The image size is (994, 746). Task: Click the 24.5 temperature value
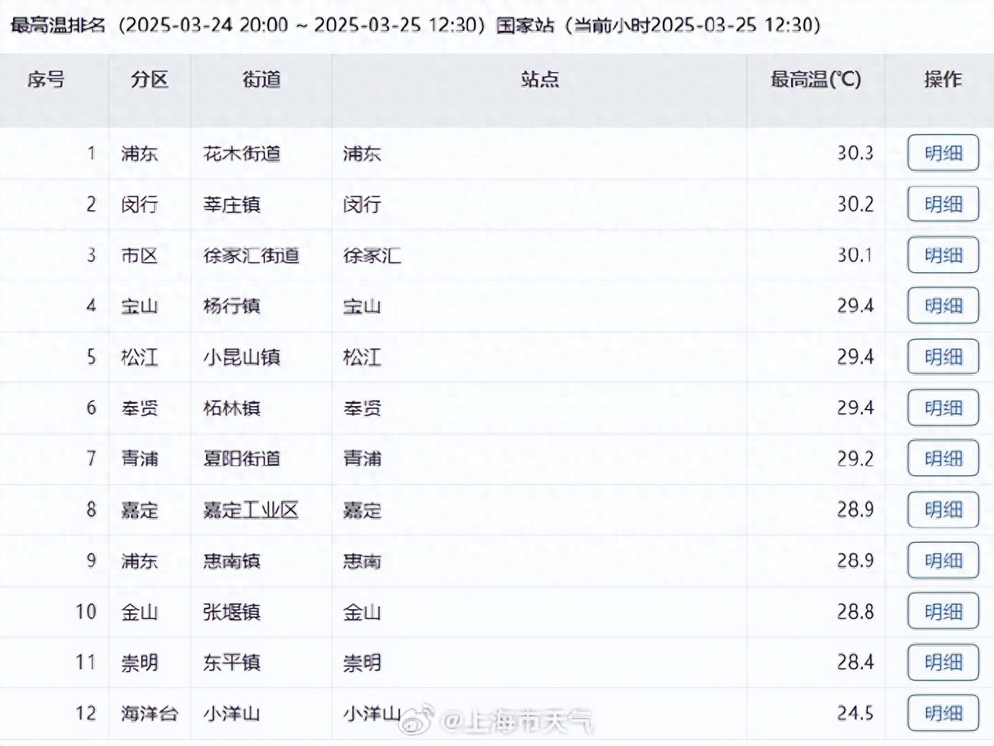855,714
